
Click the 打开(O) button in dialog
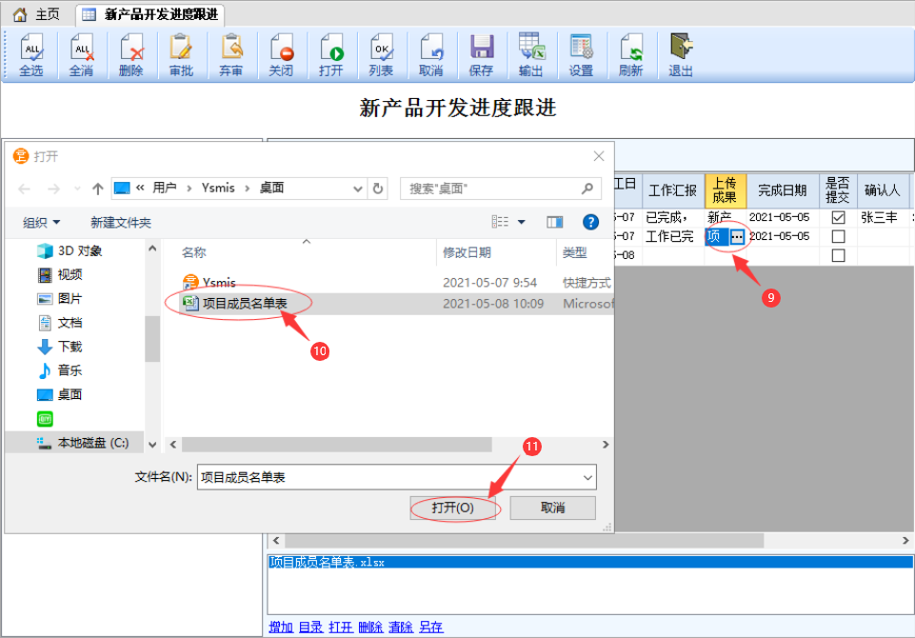click(453, 508)
